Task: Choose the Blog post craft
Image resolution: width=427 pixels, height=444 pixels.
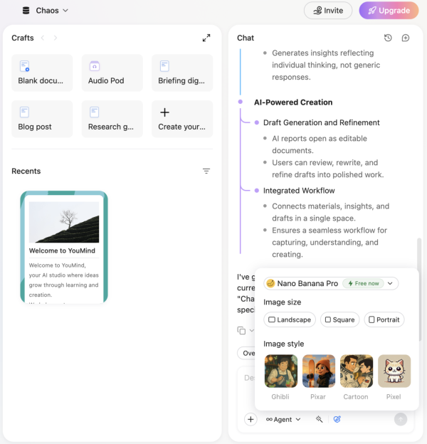Action: tap(42, 119)
